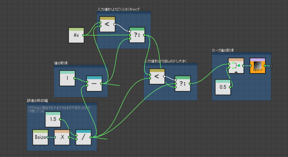Click the ?: node in the top frame
Viewport: 288px width, 157px height.
pos(137,36)
